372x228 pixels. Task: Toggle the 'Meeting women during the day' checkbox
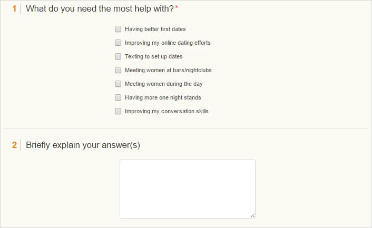coord(118,84)
